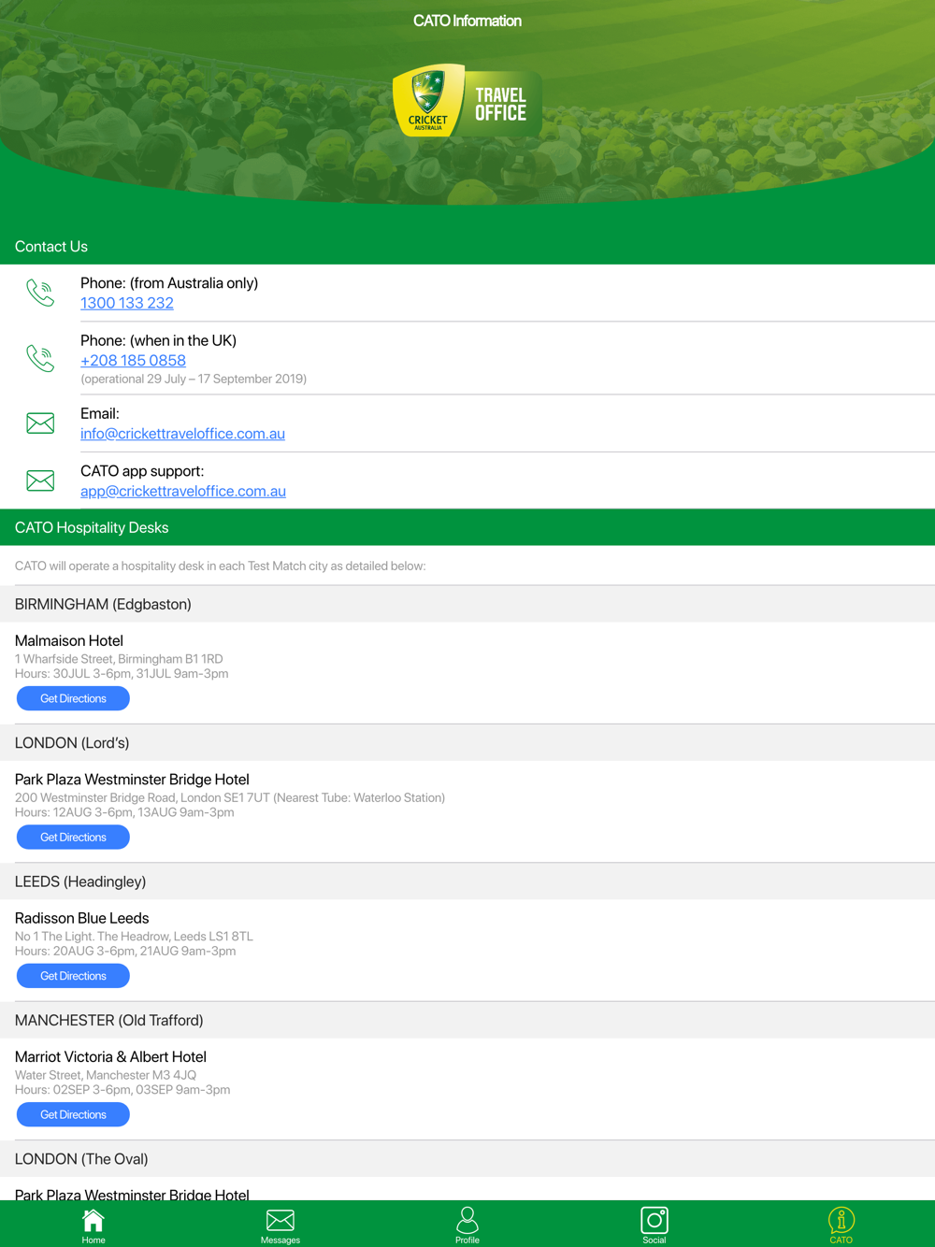This screenshot has height=1247, width=935.
Task: Email app@crickettraveloffice.com.au
Action: click(x=183, y=491)
